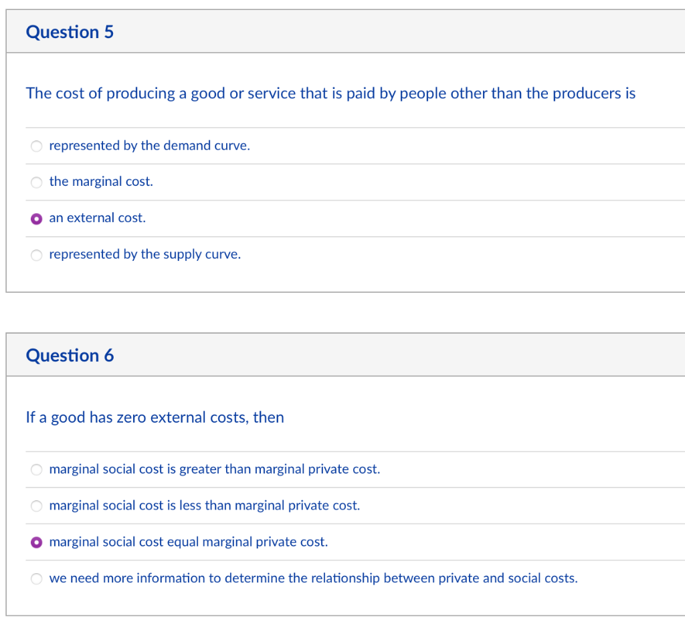Image resolution: width=685 pixels, height=638 pixels.
Task: Click the 'marginal social cost is less' answer text
Action: point(204,506)
